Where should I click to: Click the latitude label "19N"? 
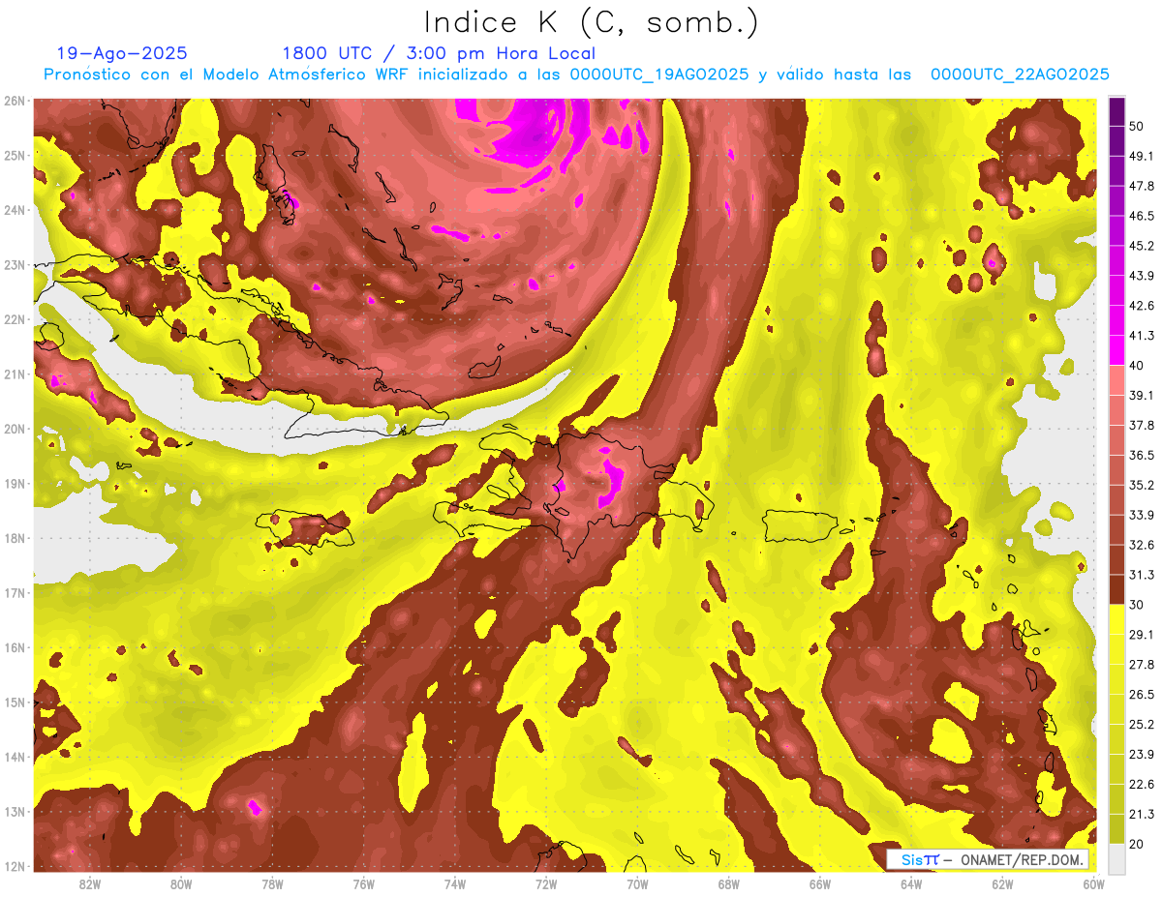point(15,483)
